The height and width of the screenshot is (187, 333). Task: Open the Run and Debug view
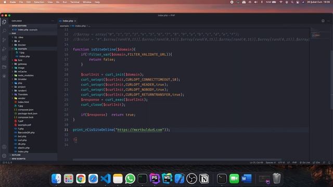point(4,49)
